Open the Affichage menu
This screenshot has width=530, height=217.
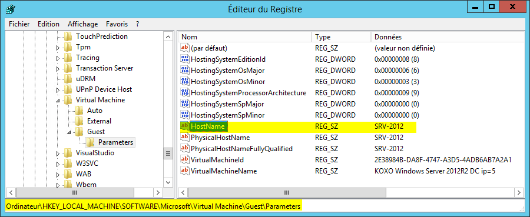point(83,24)
